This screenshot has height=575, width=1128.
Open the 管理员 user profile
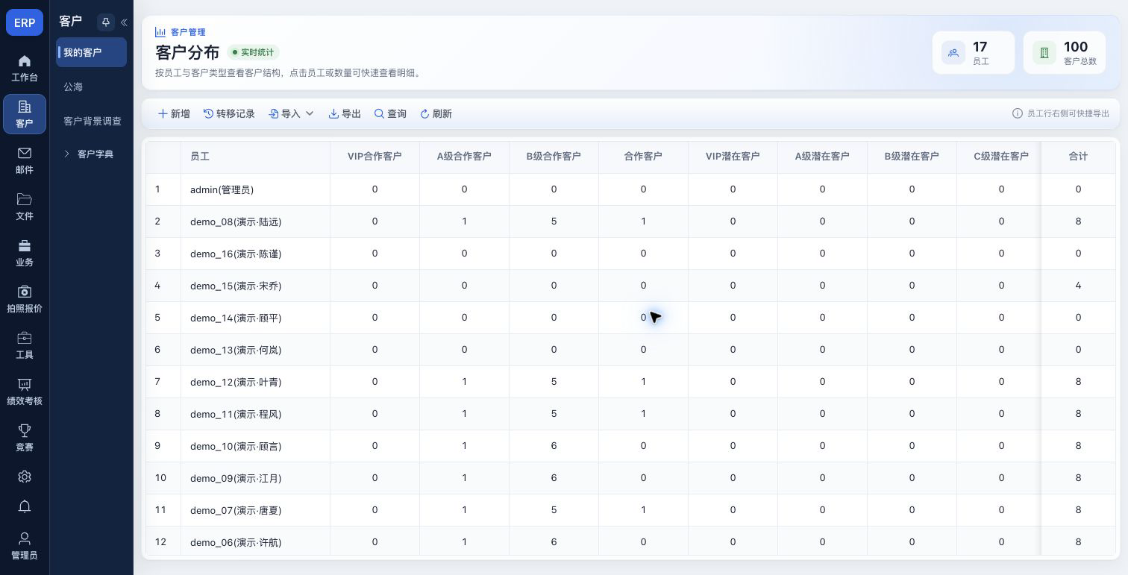pyautogui.click(x=25, y=546)
